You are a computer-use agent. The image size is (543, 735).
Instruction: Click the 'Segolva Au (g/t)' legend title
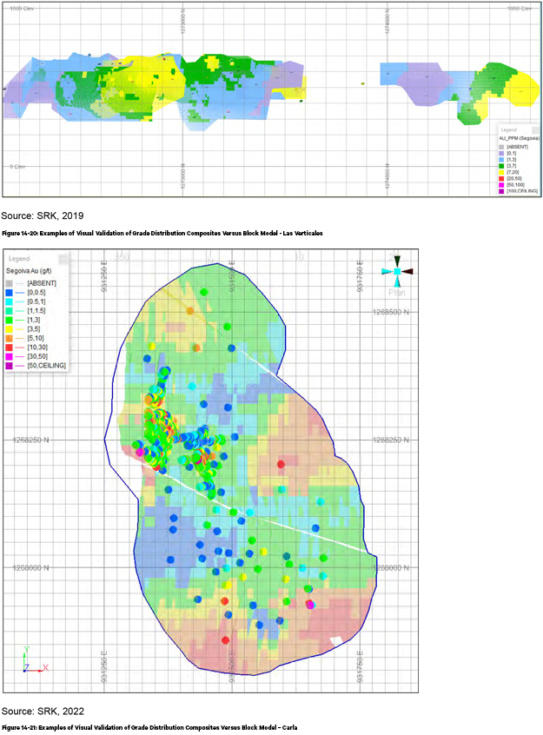pos(29,271)
